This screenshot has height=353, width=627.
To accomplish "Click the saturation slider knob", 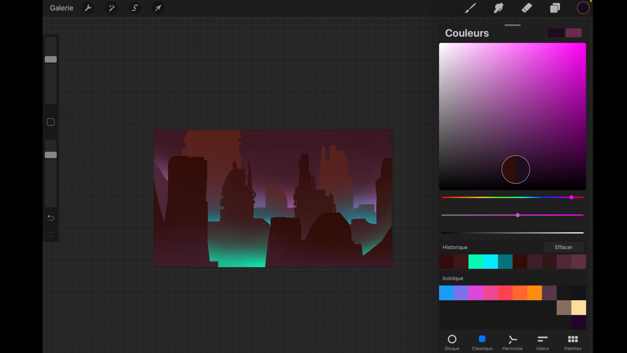I will 518,215.
